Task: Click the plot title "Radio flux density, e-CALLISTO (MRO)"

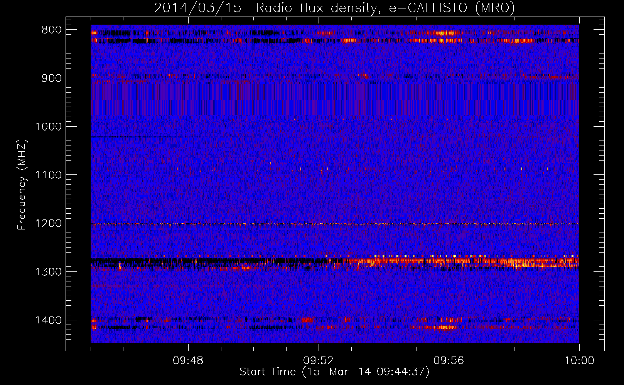Action: 385,8
